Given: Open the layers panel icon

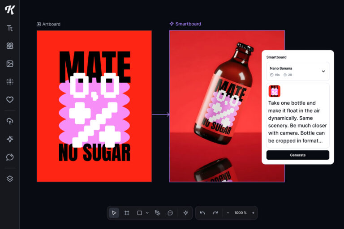Looking at the screenshot, I should coord(10,178).
